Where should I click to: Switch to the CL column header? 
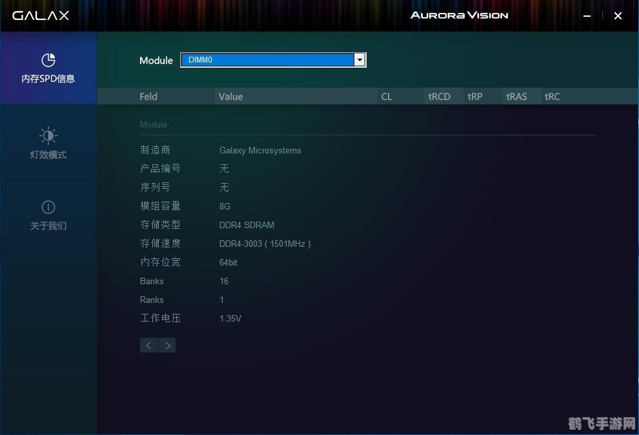pos(386,96)
